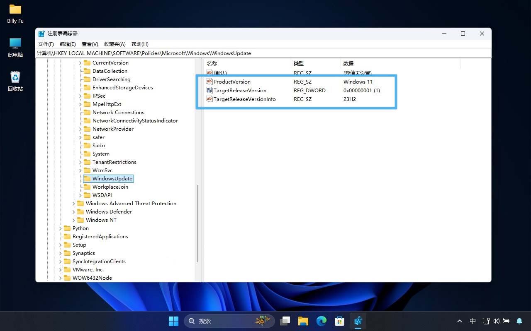Click the registry path address bar
The width and height of the screenshot is (531, 331).
click(263, 53)
